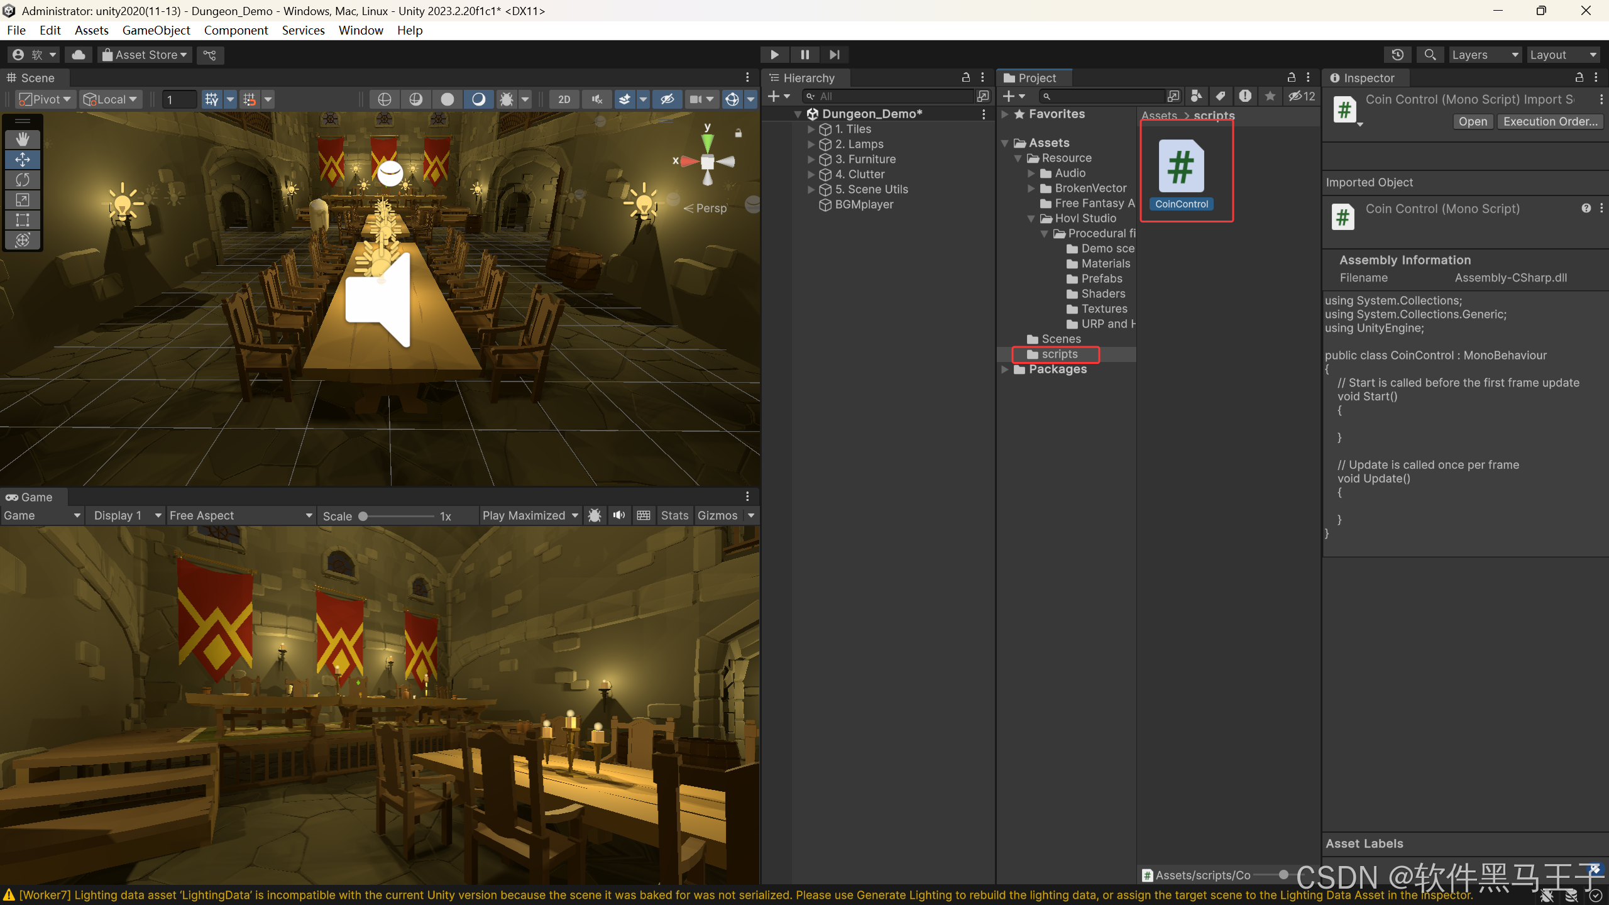Expand the 2. Lamps hierarchy item

pyautogui.click(x=811, y=144)
